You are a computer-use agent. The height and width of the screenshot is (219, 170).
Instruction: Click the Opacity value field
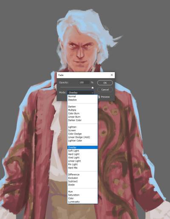tap(84, 82)
